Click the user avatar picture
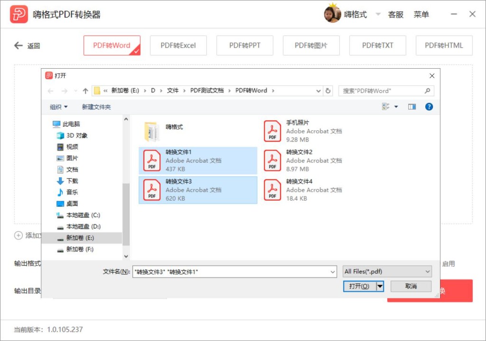Viewport: 486px width, 341px height. [x=332, y=14]
